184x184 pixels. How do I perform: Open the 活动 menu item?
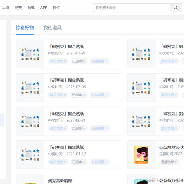point(5,8)
